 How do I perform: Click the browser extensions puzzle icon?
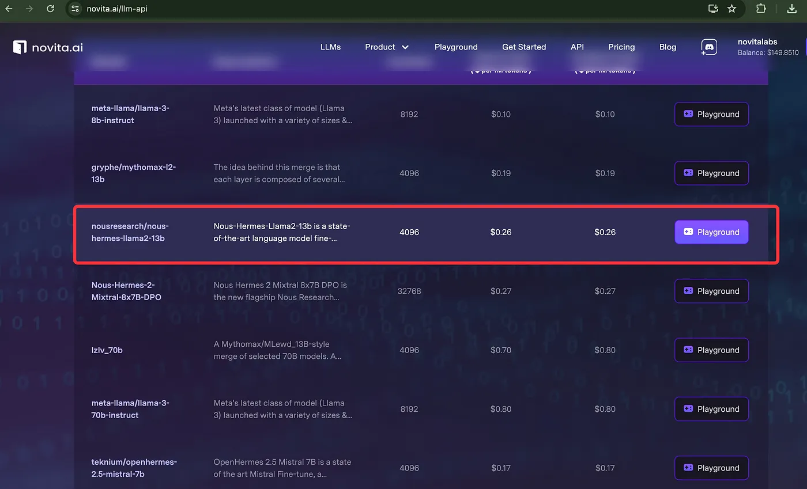(761, 9)
